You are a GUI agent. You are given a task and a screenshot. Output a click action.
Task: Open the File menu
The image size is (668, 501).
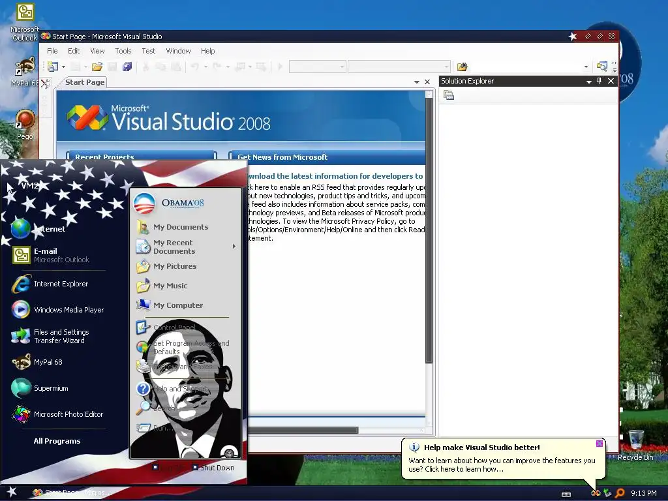click(x=52, y=51)
